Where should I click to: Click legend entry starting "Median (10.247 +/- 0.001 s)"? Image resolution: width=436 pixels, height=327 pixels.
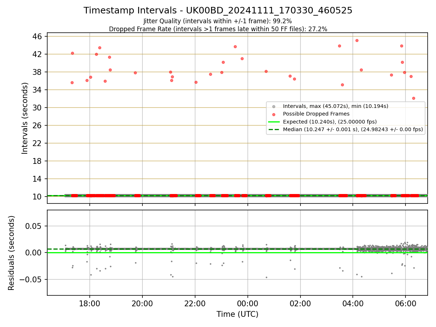pos(353,129)
